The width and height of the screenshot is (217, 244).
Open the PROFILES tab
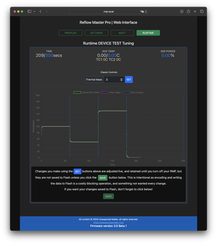tap(71, 33)
